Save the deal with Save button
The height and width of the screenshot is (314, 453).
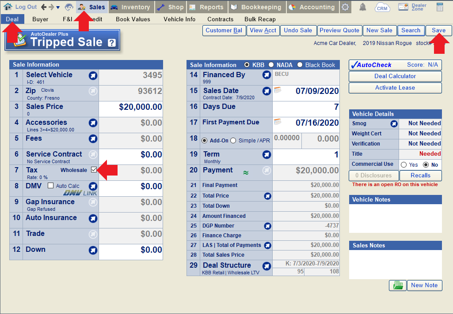pos(438,30)
